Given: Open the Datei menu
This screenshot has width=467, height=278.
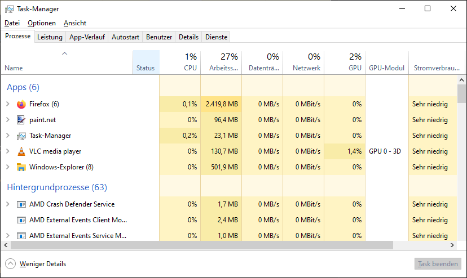Looking at the screenshot, I should pos(12,23).
